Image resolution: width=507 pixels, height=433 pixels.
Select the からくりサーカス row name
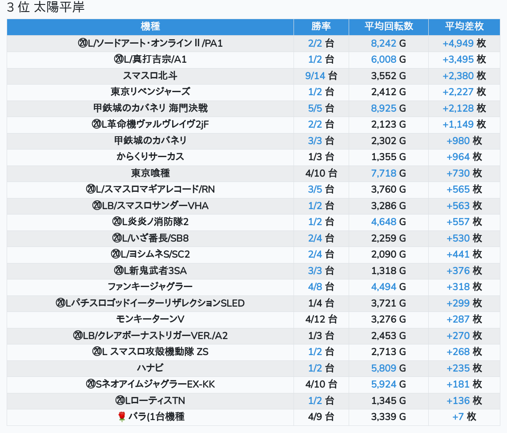(150, 157)
